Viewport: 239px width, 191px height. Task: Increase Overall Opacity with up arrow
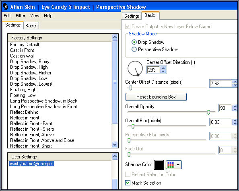click(x=235, y=106)
